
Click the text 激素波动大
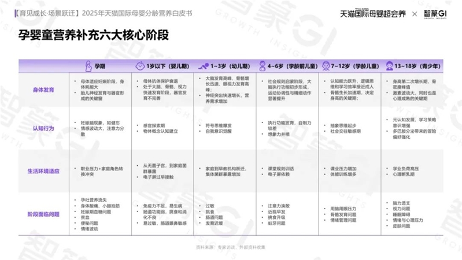[405, 93]
